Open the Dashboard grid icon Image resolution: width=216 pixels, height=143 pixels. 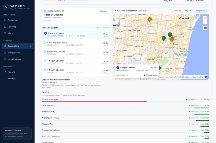coord(5,20)
